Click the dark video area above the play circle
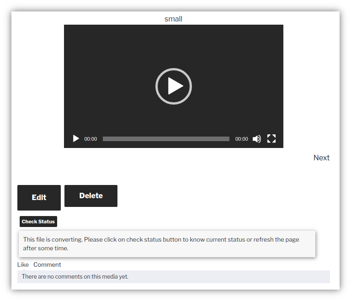This screenshot has width=351, height=301. [x=174, y=46]
